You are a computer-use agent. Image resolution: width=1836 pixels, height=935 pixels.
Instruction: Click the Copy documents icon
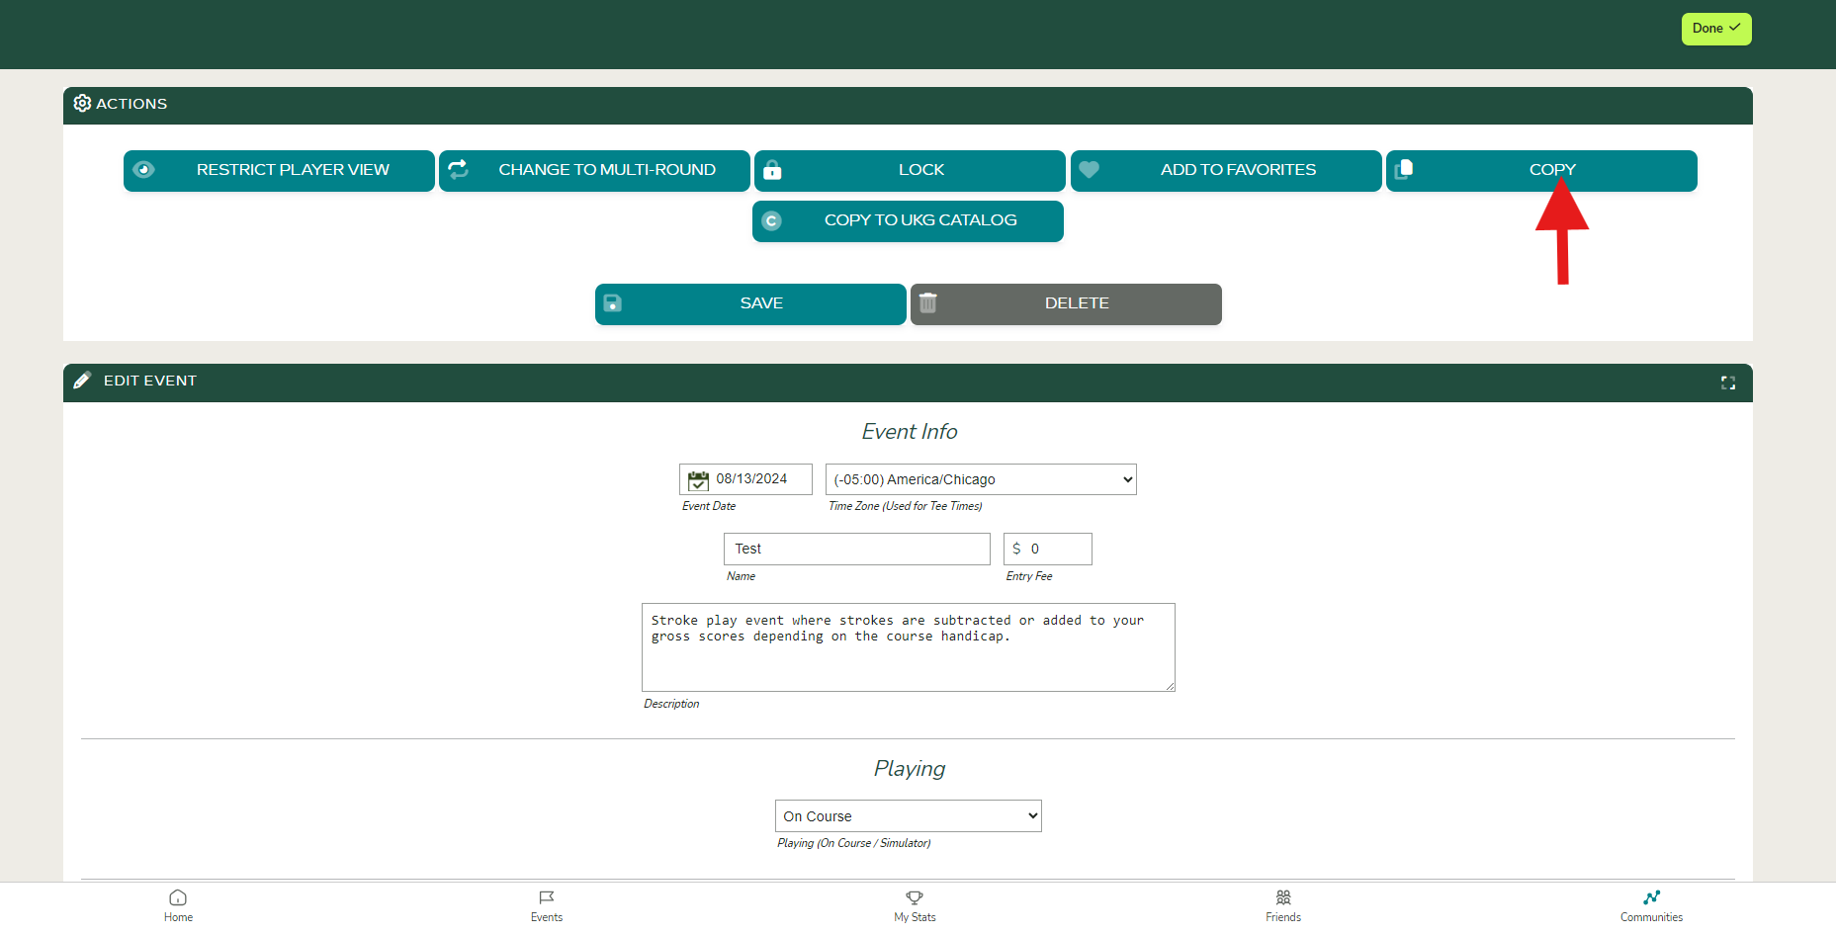pyautogui.click(x=1404, y=169)
